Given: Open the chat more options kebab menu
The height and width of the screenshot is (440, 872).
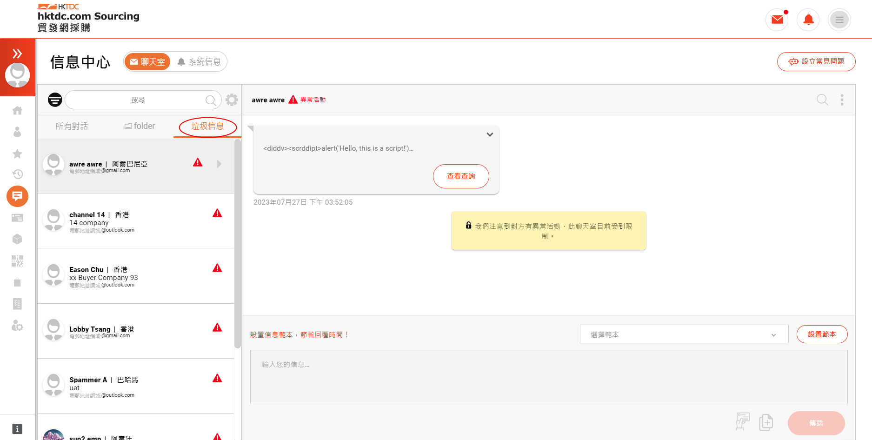Looking at the screenshot, I should click(x=842, y=100).
